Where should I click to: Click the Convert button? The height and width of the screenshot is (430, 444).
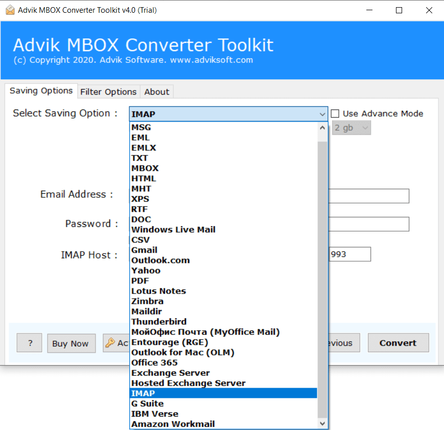pos(398,343)
